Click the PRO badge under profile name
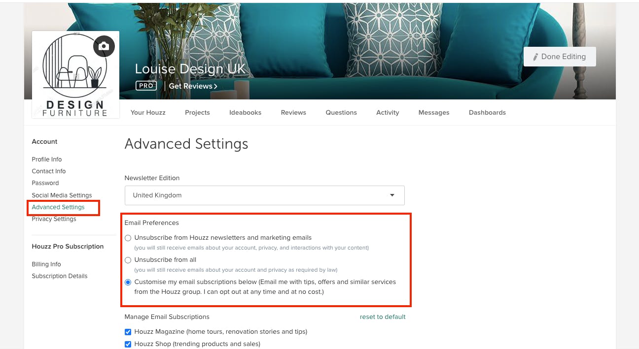 click(x=146, y=86)
